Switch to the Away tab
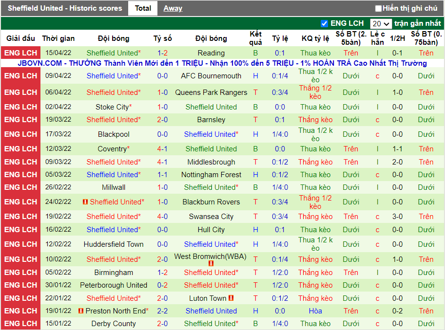 (173, 8)
